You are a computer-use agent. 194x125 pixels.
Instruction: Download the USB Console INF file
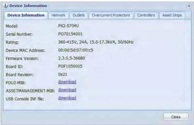pos(67,98)
